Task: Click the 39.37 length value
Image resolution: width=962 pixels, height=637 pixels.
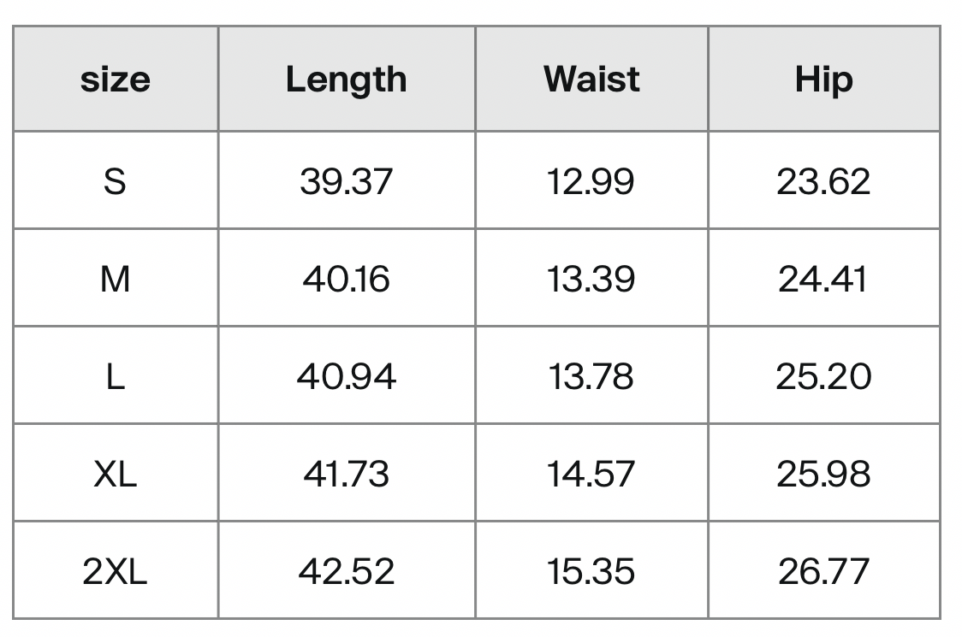Action: pyautogui.click(x=347, y=181)
